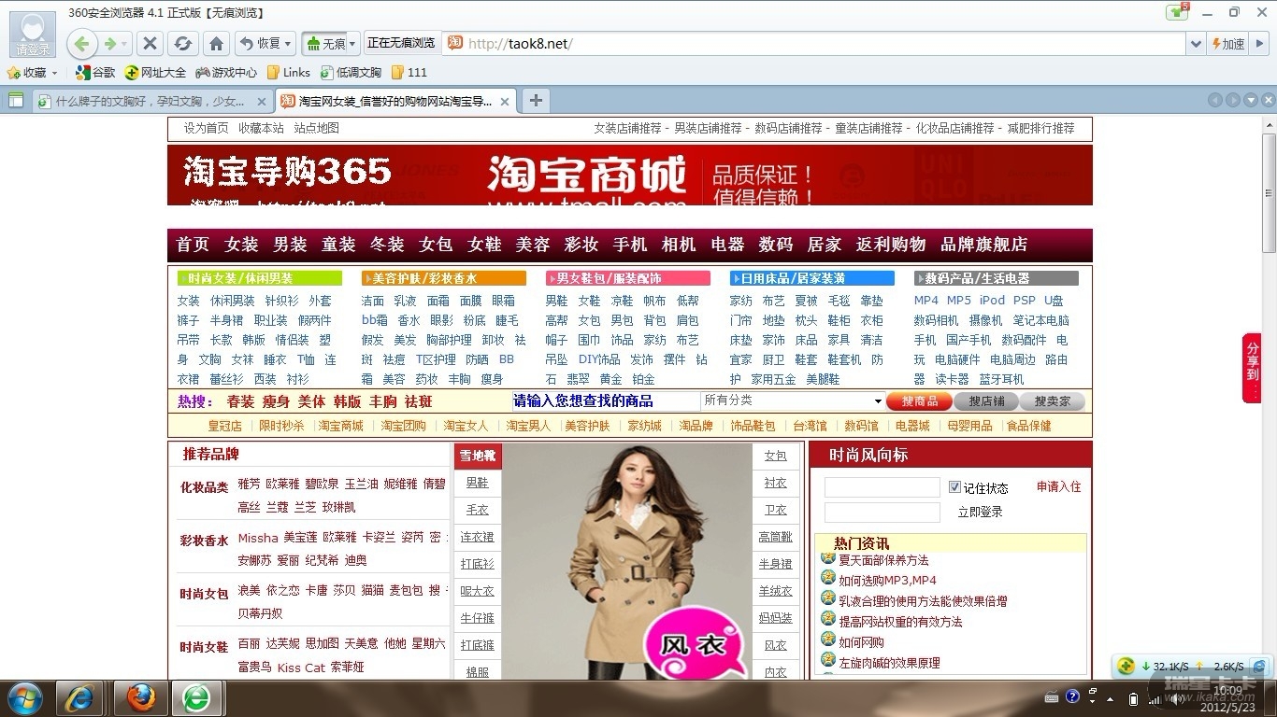
Task: Expand the address bar URL dropdown
Action: click(x=1196, y=43)
